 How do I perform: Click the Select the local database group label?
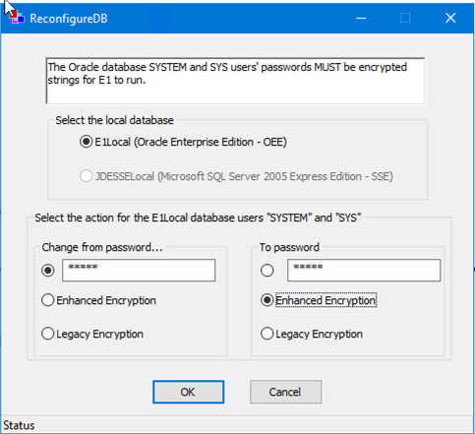[114, 120]
